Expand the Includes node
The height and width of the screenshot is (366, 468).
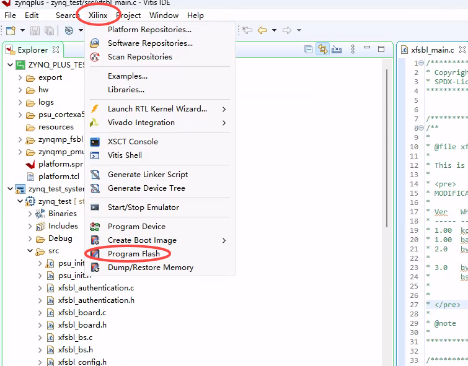tap(30, 226)
